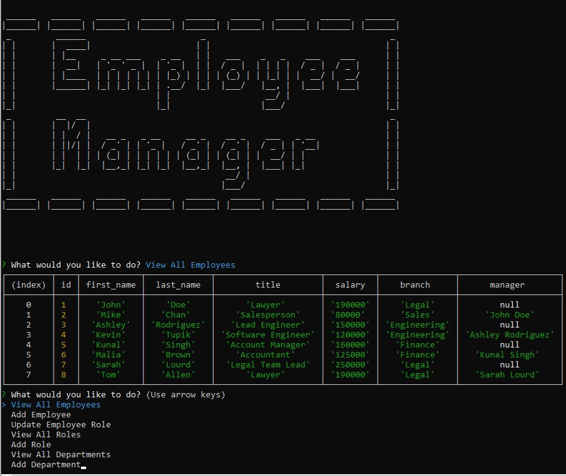This screenshot has width=566, height=476.
Task: Choose Add Employee from the prompt list
Action: pyautogui.click(x=41, y=415)
